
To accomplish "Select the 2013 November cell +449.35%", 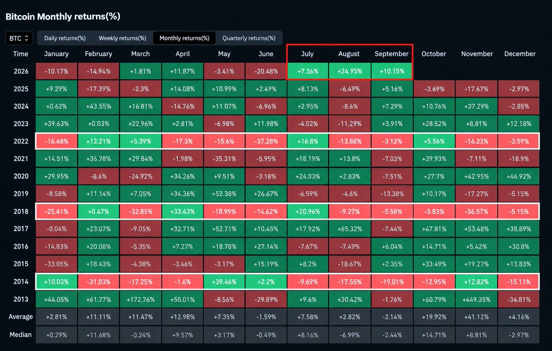I will point(477,299).
